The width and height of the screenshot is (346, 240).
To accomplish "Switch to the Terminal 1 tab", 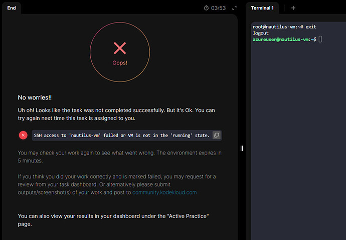I will [x=262, y=8].
